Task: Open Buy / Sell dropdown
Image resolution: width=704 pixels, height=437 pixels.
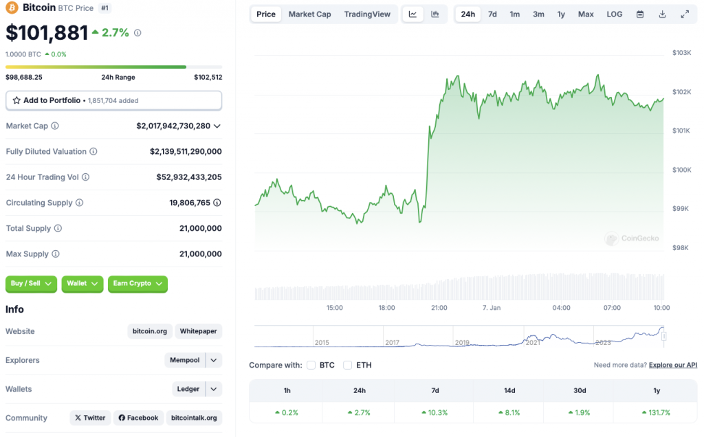Action: pos(31,284)
